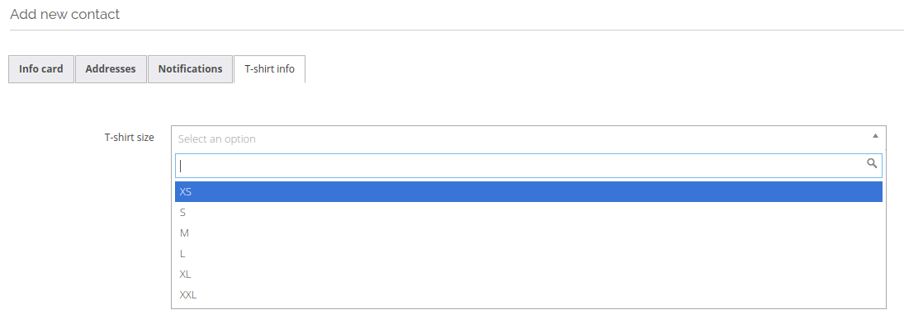Click the blinking text cursor in search field

click(x=181, y=166)
